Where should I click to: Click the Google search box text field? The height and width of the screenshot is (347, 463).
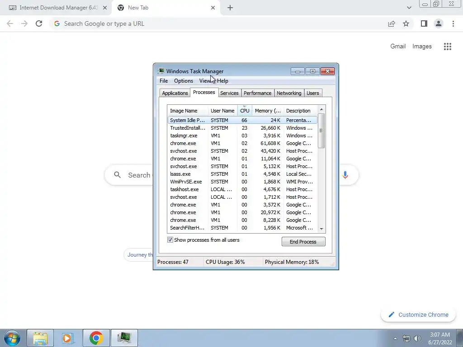coord(139,175)
